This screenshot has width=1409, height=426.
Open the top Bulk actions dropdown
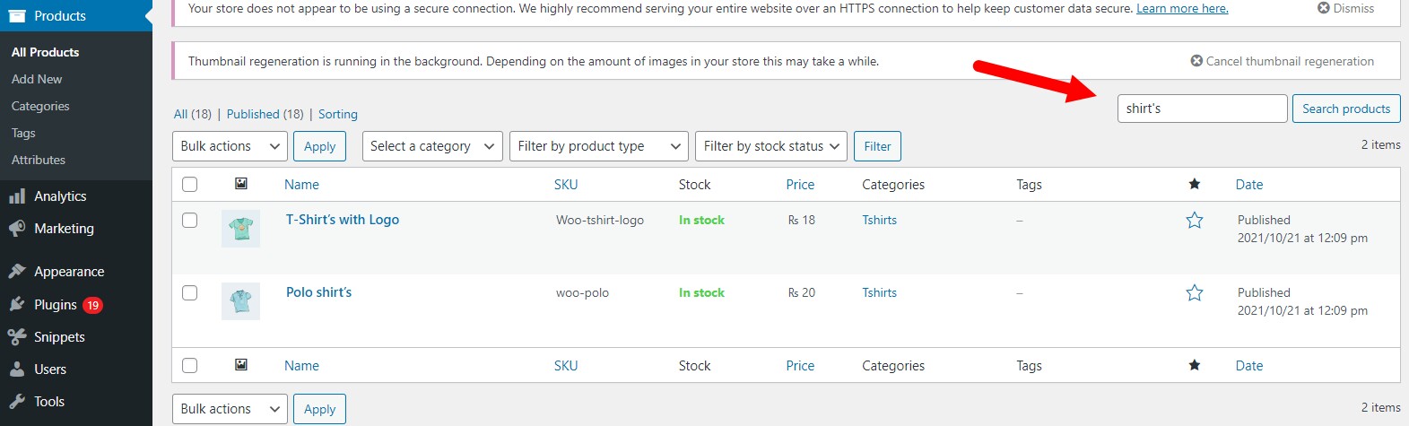(230, 146)
